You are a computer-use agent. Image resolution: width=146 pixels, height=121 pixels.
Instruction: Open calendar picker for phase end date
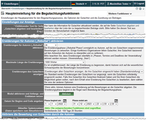pyautogui.click(x=116, y=101)
